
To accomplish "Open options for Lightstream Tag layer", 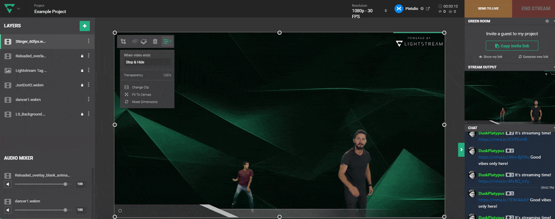I will [88, 70].
